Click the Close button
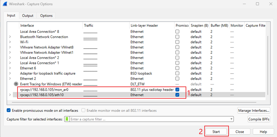The width and height of the screenshot is (277, 137). click(240, 132)
